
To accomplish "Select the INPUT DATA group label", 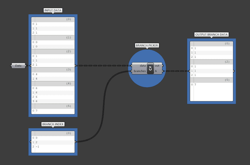I will click(x=53, y=10).
